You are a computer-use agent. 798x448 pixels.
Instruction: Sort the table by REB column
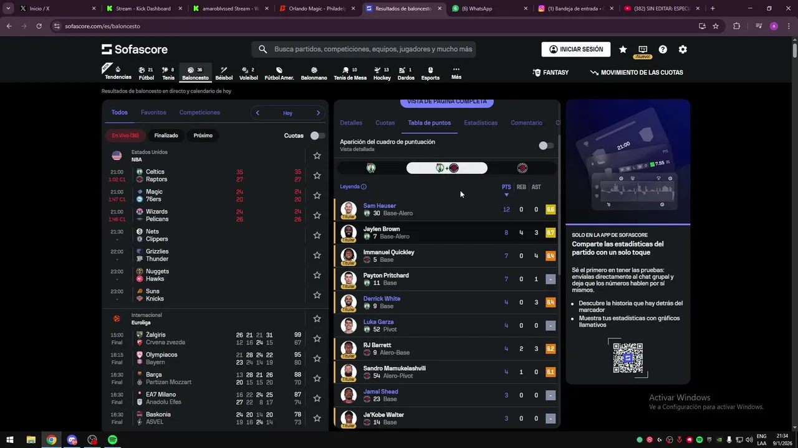click(x=521, y=187)
